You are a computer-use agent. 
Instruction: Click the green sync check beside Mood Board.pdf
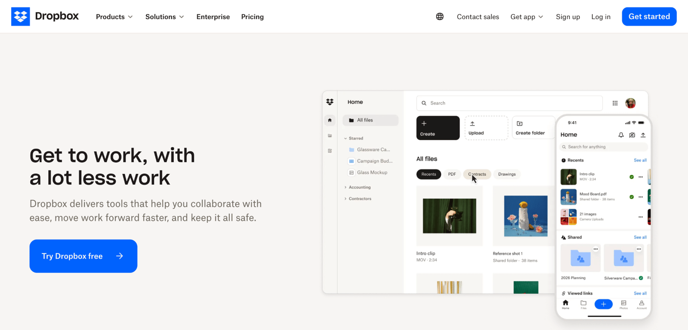tap(632, 197)
